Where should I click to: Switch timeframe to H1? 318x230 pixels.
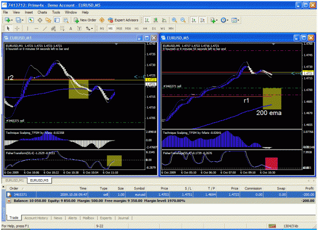point(136,28)
